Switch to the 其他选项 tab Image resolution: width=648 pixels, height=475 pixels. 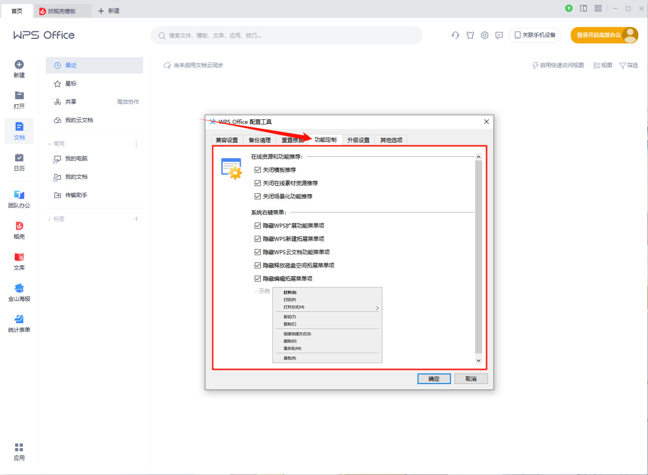pyautogui.click(x=391, y=140)
